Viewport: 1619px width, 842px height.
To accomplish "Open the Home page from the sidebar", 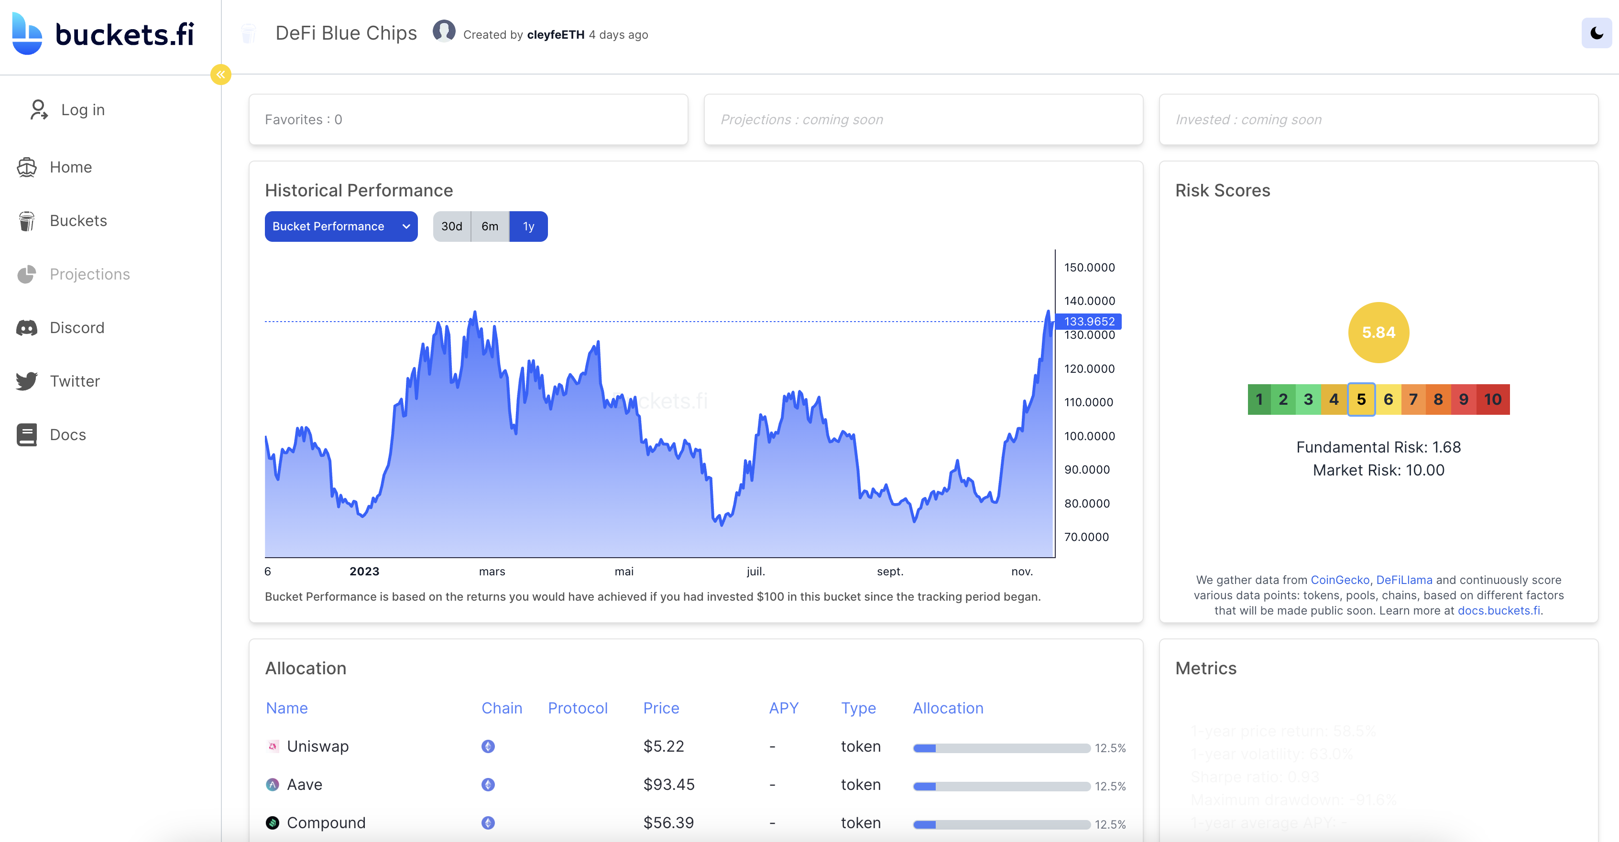I will (x=70, y=167).
